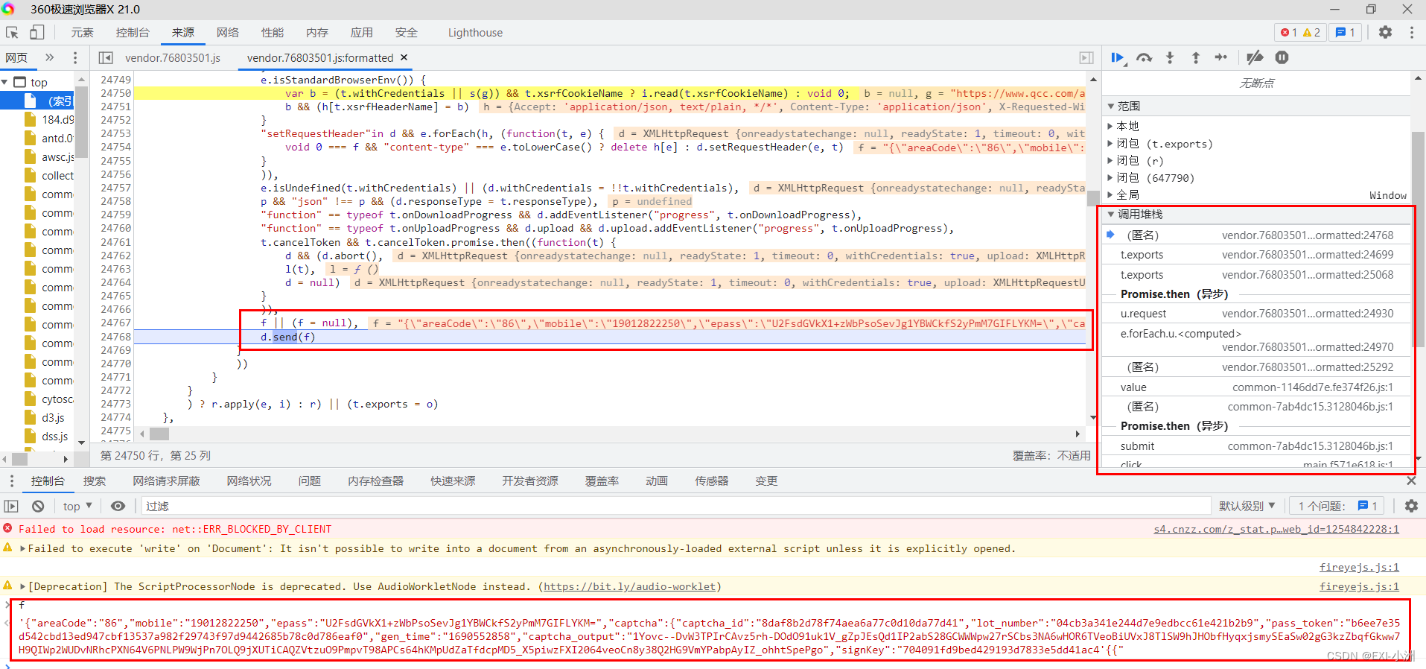
Task: Open DevTools settings gear icon
Action: tap(1385, 33)
